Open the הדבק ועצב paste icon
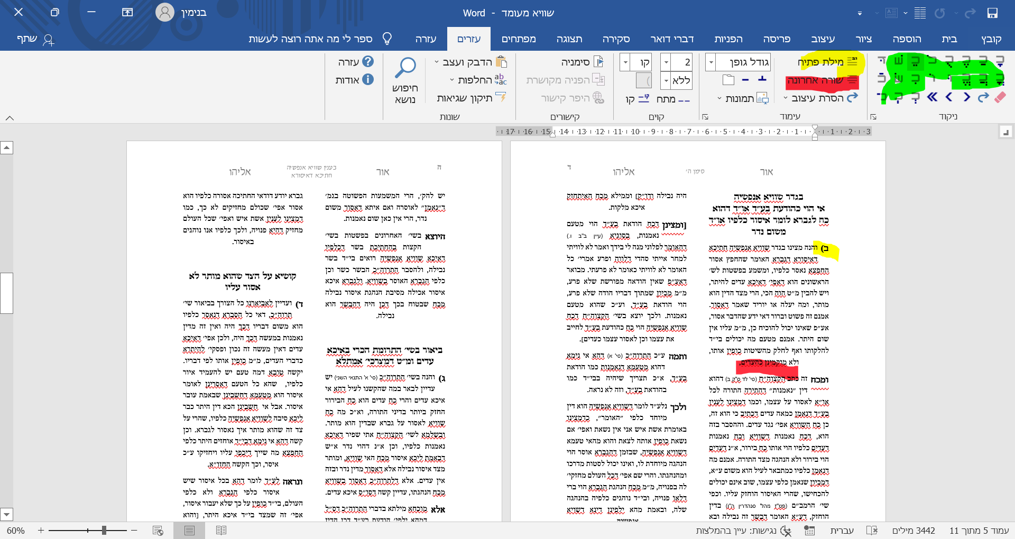 coord(502,62)
